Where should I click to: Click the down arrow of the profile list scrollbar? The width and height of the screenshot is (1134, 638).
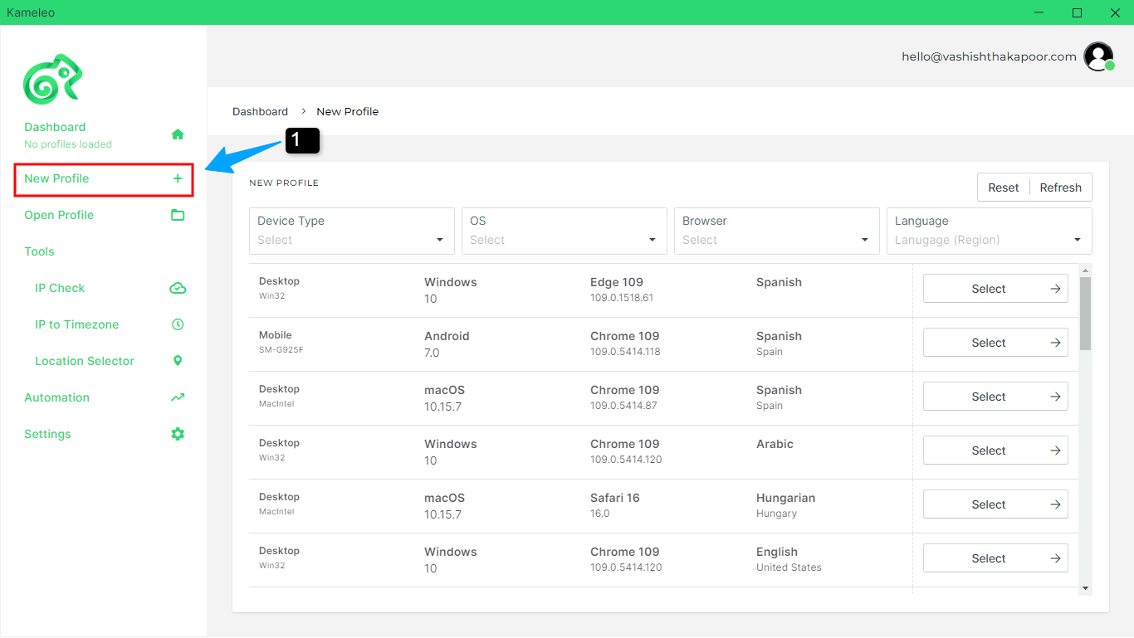click(1086, 587)
